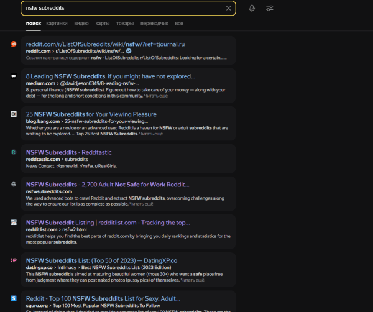Click the Reddit favicon on first result

[x=14, y=44]
